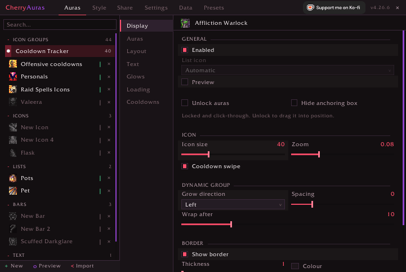Delete Offensive cooldowns with its X
The height and width of the screenshot is (272, 406).
pyautogui.click(x=109, y=64)
